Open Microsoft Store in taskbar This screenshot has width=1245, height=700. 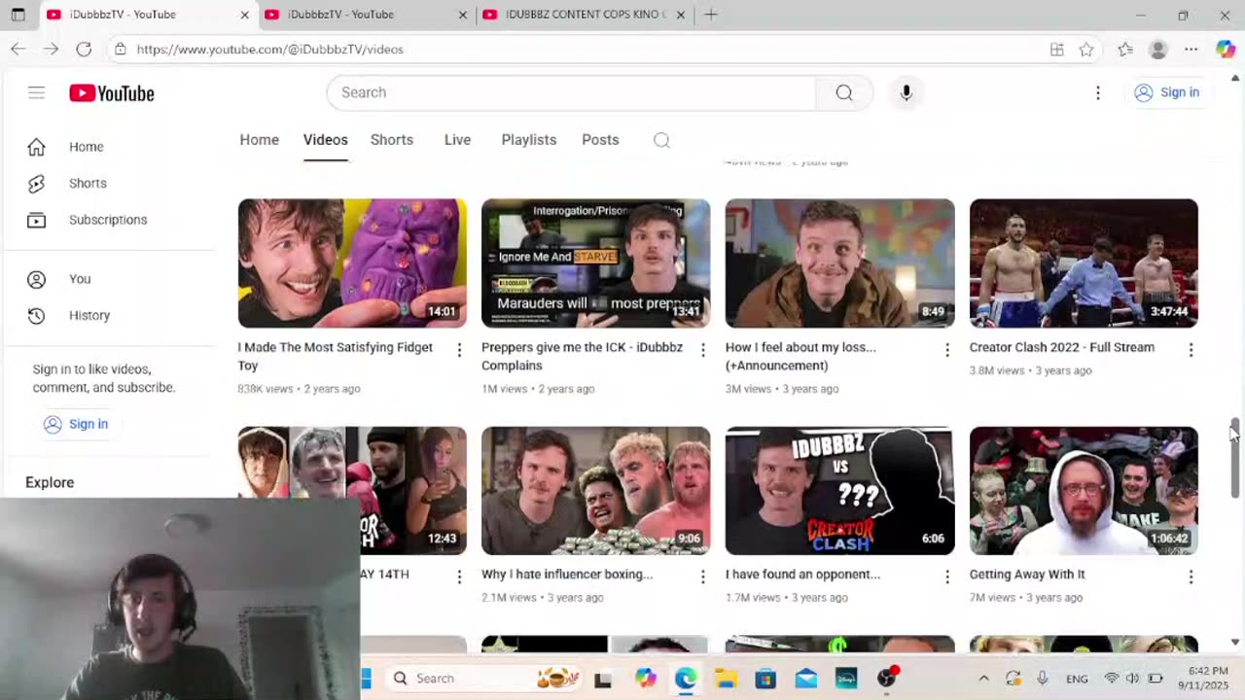[x=765, y=679]
